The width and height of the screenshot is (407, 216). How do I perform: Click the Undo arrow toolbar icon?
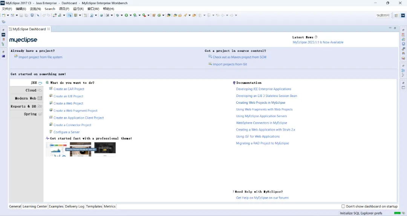44,15
